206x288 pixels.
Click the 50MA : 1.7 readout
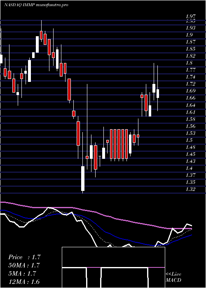(x=24, y=265)
